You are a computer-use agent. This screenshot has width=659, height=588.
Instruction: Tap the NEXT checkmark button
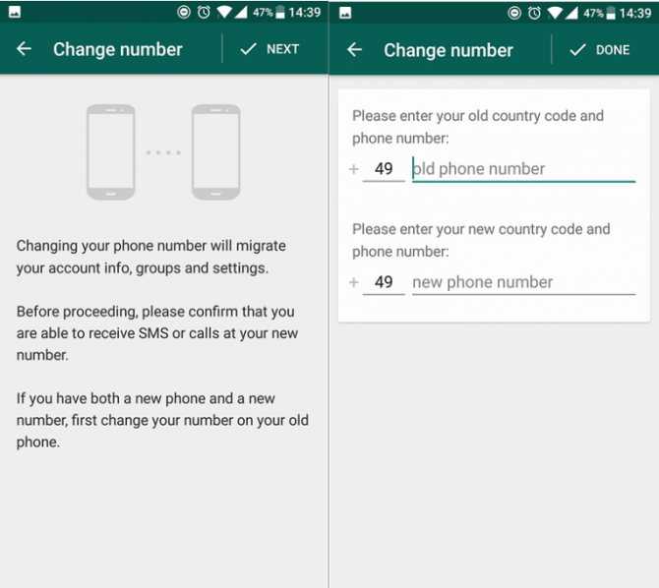point(270,49)
